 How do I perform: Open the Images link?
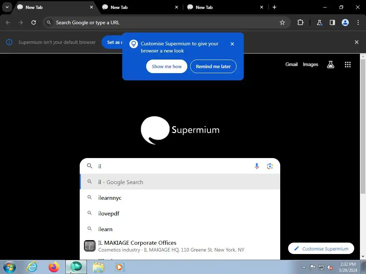[x=311, y=64]
